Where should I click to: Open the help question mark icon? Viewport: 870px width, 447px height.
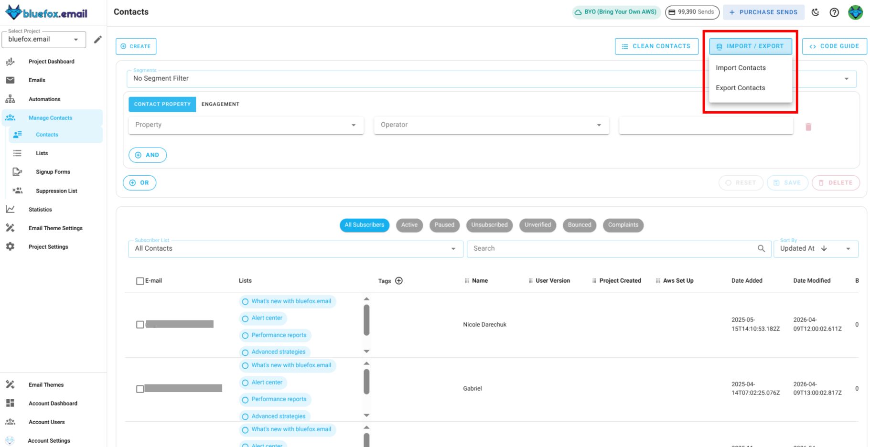tap(835, 12)
